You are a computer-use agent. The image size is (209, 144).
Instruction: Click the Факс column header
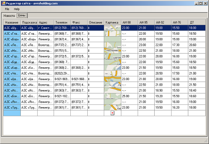tap(79, 23)
